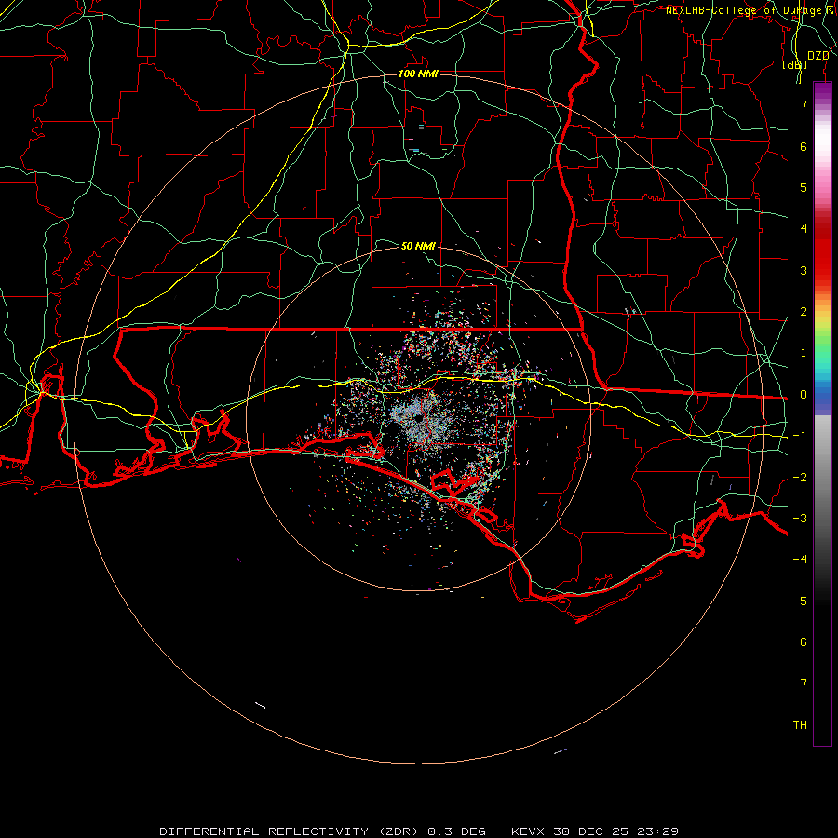
Task: Click the 3 value on color scale
Action: coord(804,270)
